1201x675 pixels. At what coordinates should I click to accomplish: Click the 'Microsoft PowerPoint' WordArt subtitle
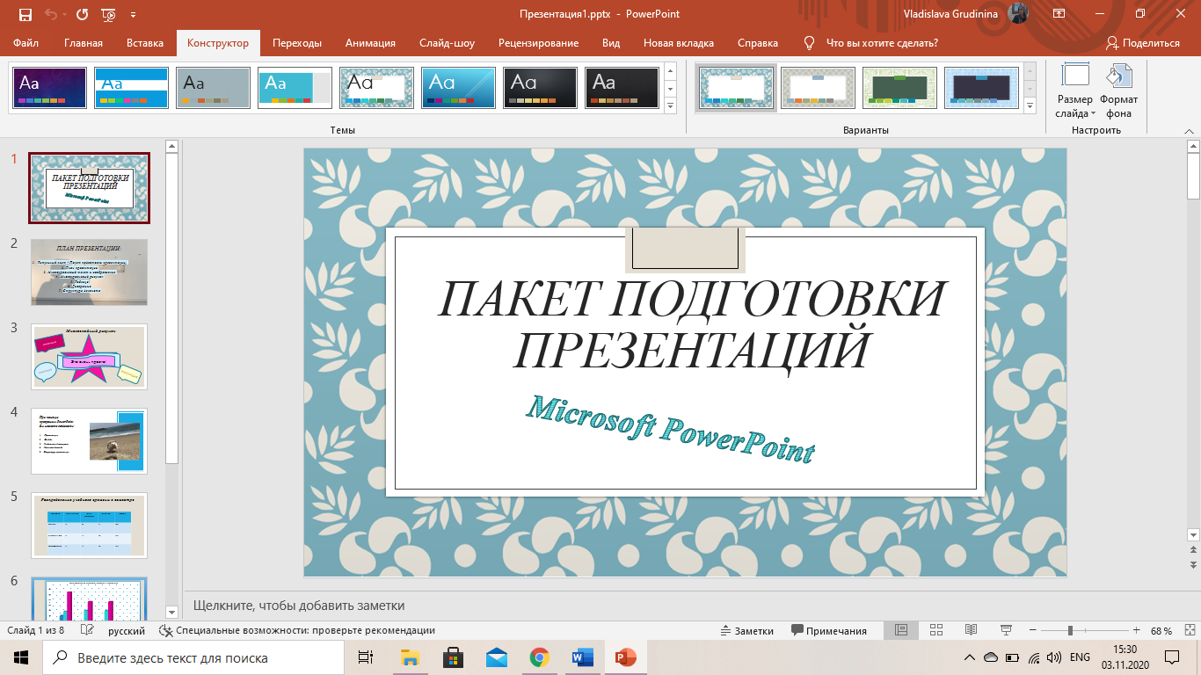pos(671,428)
